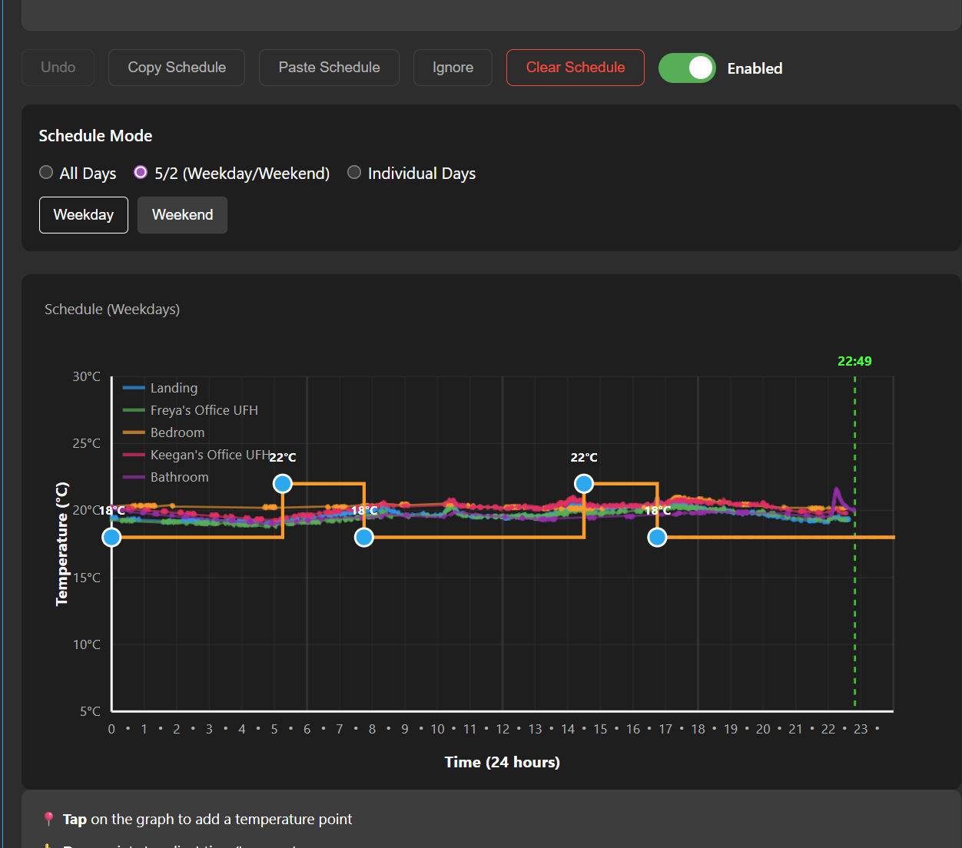Select the first 22°C schedule point
This screenshot has width=962, height=848.
283,484
